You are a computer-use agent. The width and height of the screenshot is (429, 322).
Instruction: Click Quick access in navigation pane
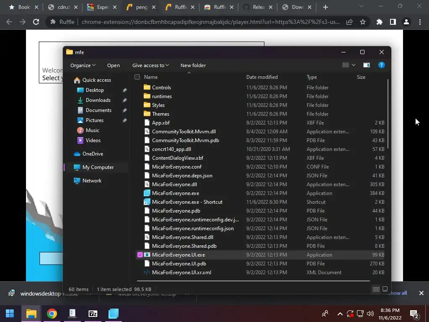(97, 80)
